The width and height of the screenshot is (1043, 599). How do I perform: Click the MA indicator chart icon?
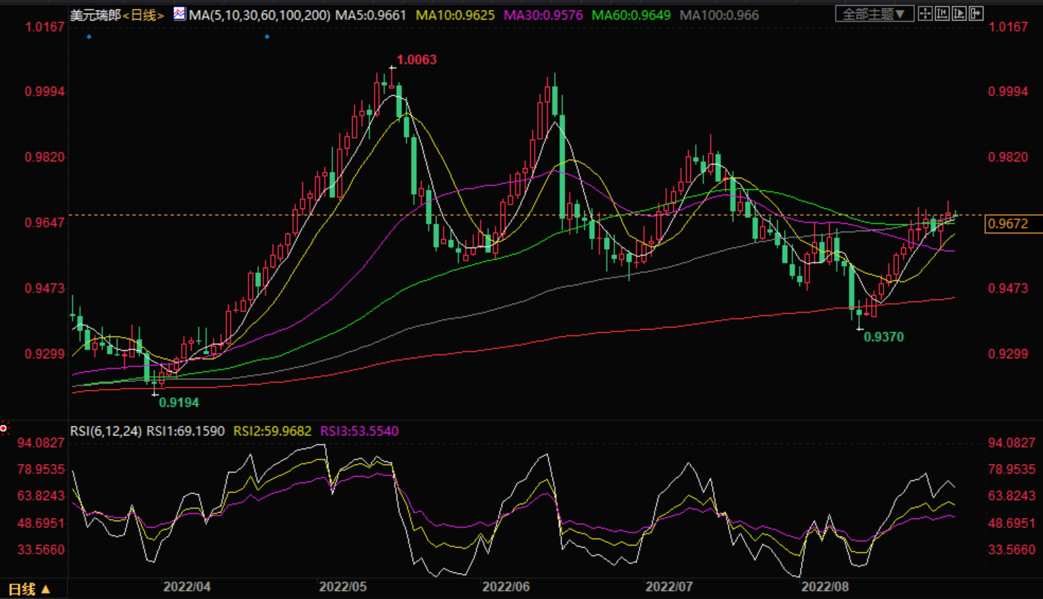(x=179, y=13)
